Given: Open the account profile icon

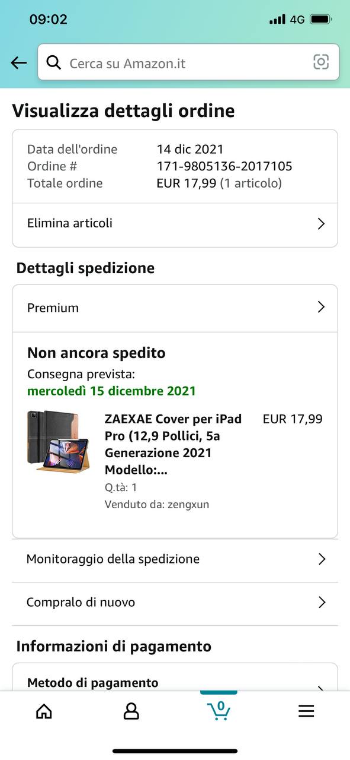Looking at the screenshot, I should [x=131, y=711].
